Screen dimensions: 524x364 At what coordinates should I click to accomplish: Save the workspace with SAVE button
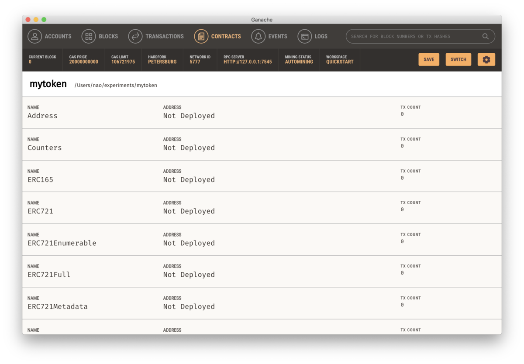(x=429, y=59)
